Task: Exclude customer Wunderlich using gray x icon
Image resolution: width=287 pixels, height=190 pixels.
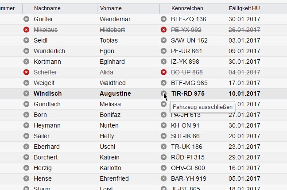Action: point(27,51)
